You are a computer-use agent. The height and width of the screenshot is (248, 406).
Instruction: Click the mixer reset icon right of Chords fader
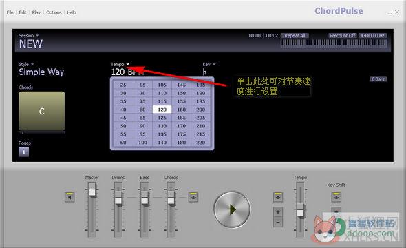coord(193,197)
